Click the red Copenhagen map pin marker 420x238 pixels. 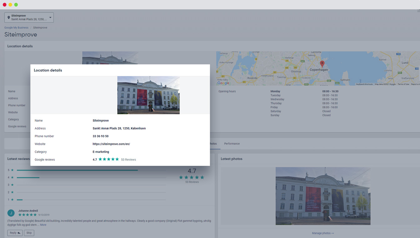pyautogui.click(x=322, y=64)
